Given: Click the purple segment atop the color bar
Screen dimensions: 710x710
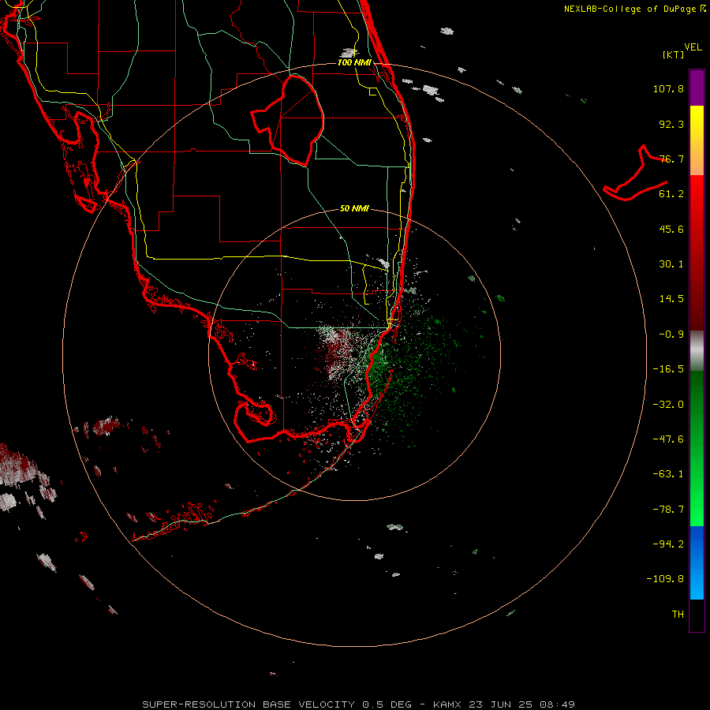Looking at the screenshot, I should click(x=697, y=88).
